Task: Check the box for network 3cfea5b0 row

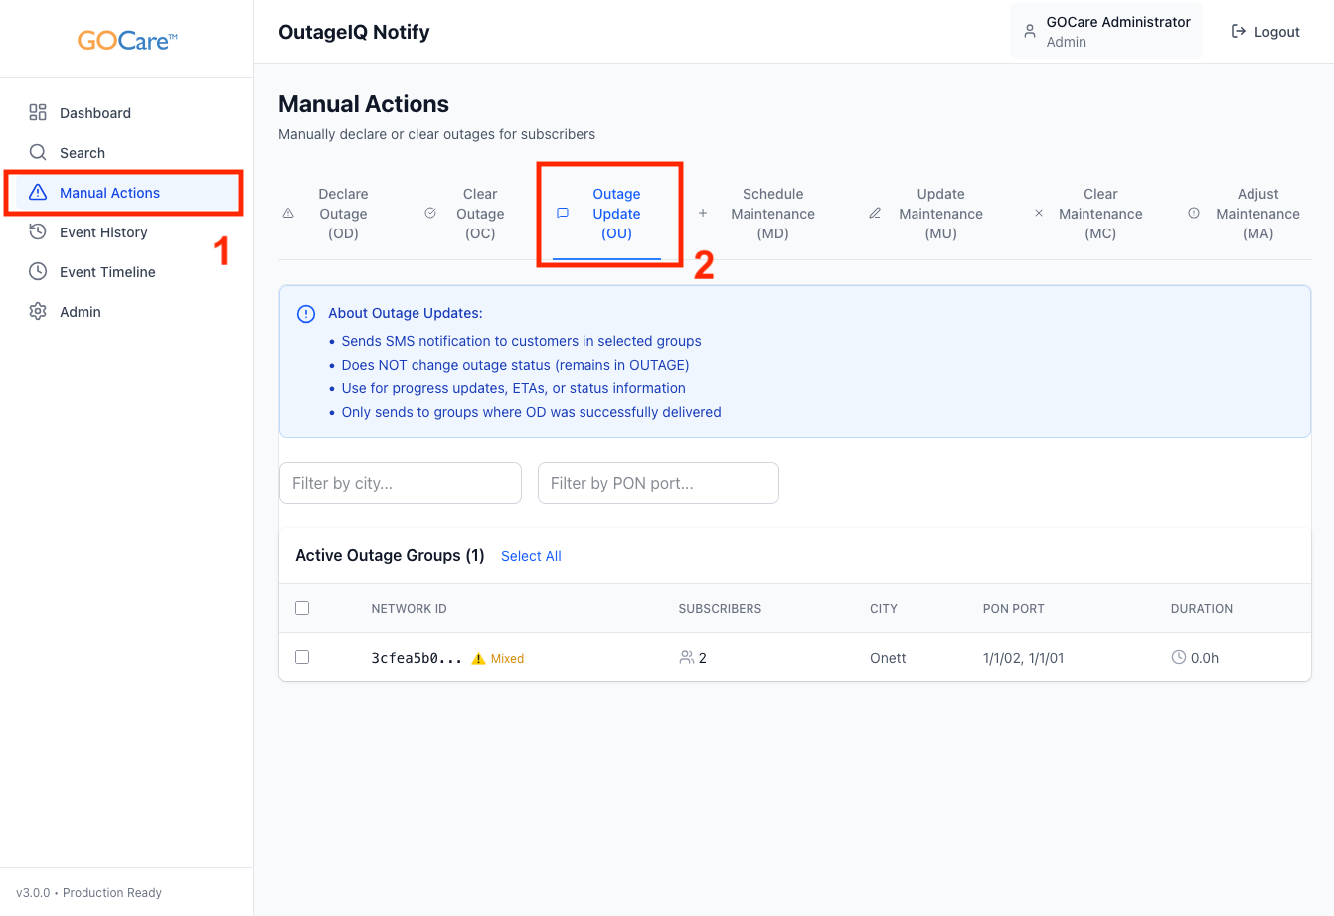Action: [302, 657]
